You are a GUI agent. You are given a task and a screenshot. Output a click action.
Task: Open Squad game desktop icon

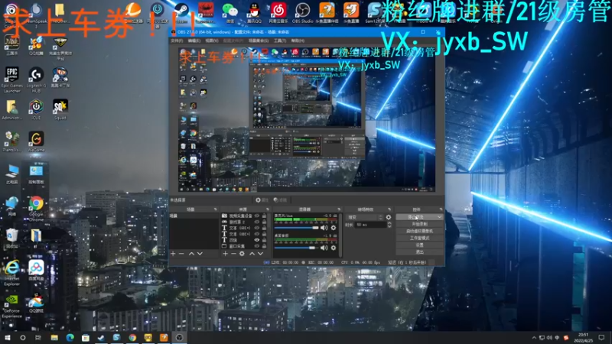click(60, 109)
